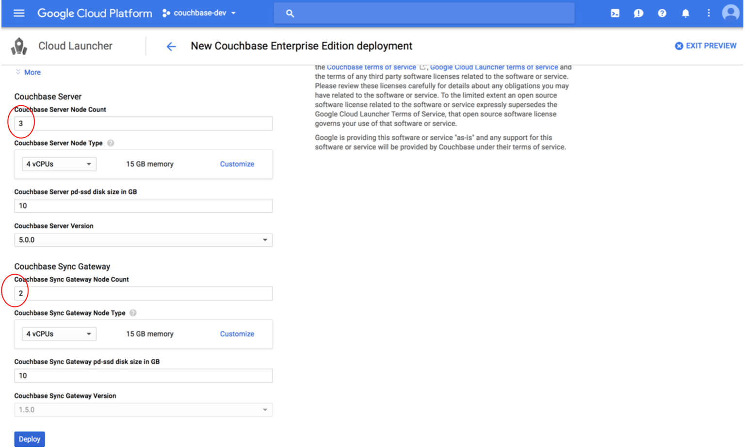Open the Couchbase Server Node Type dropdown
This screenshot has height=447, width=745.
click(58, 164)
